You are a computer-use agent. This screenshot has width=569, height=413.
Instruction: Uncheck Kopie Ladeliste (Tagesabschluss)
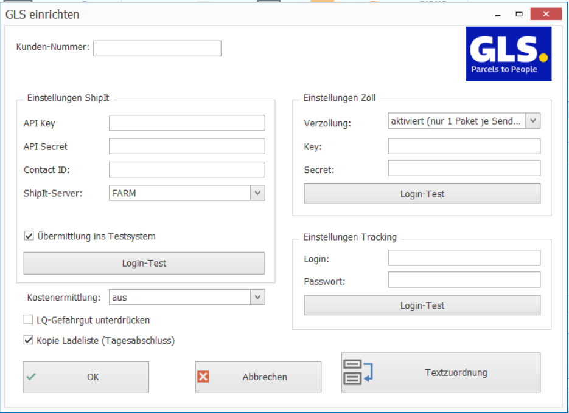point(29,340)
